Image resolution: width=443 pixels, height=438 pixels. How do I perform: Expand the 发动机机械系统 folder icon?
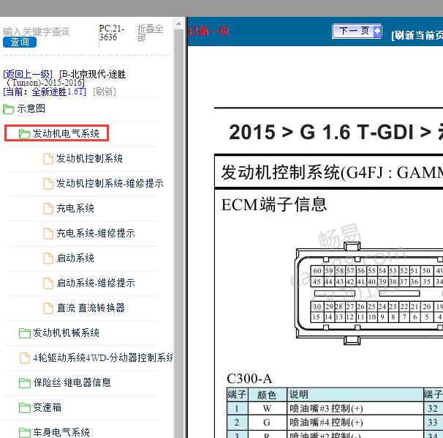click(25, 333)
